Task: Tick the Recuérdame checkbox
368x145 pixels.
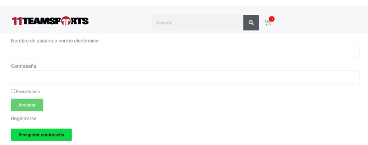Action: (x=13, y=91)
